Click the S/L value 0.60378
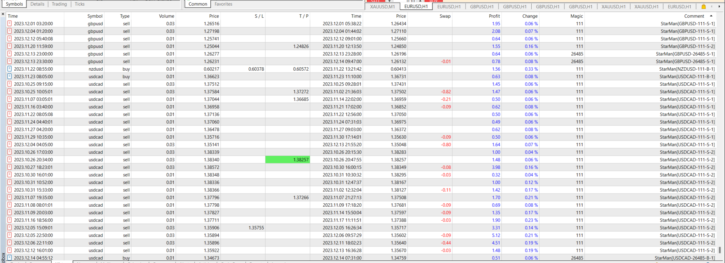Screen dimensions: 725x263 (x=256, y=69)
